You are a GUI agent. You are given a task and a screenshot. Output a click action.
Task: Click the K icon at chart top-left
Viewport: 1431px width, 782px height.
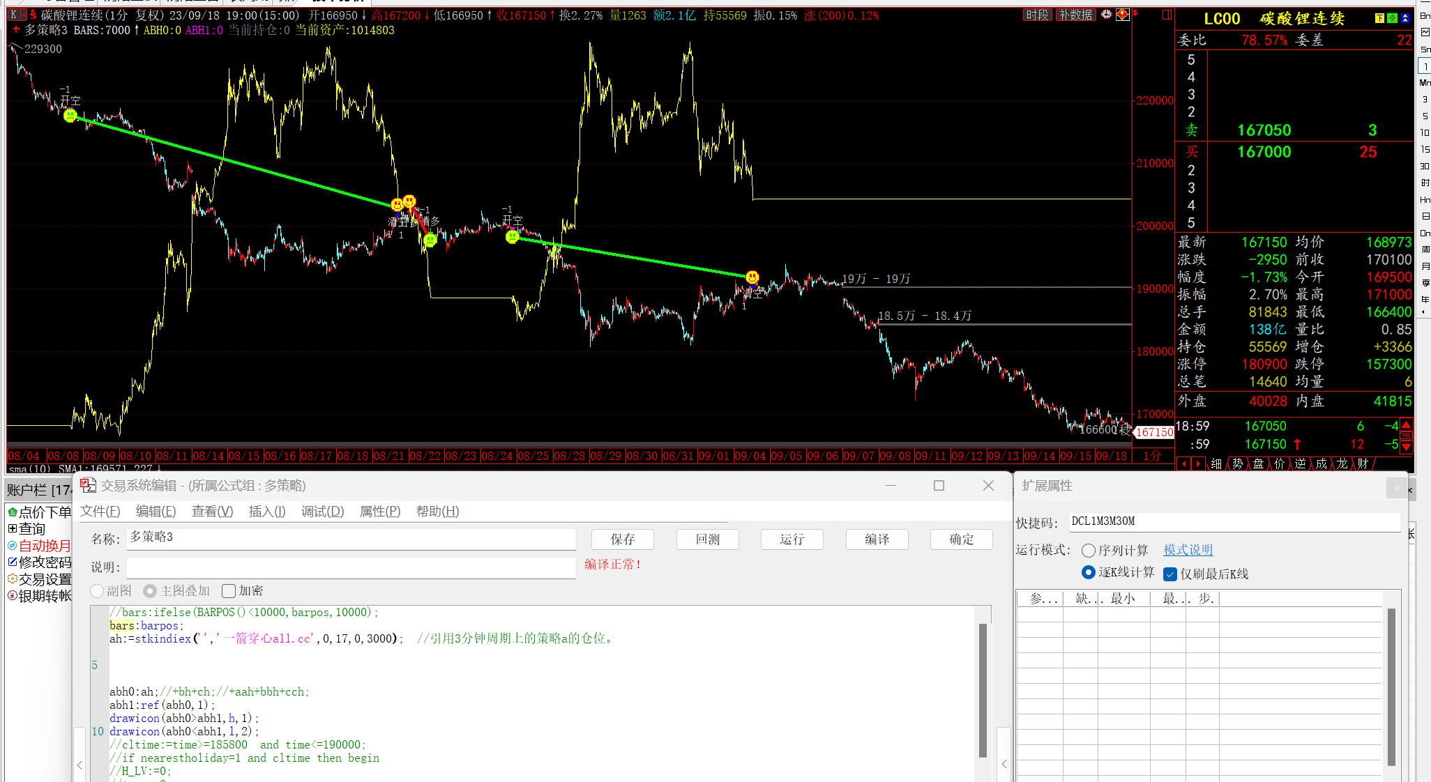(x=13, y=15)
